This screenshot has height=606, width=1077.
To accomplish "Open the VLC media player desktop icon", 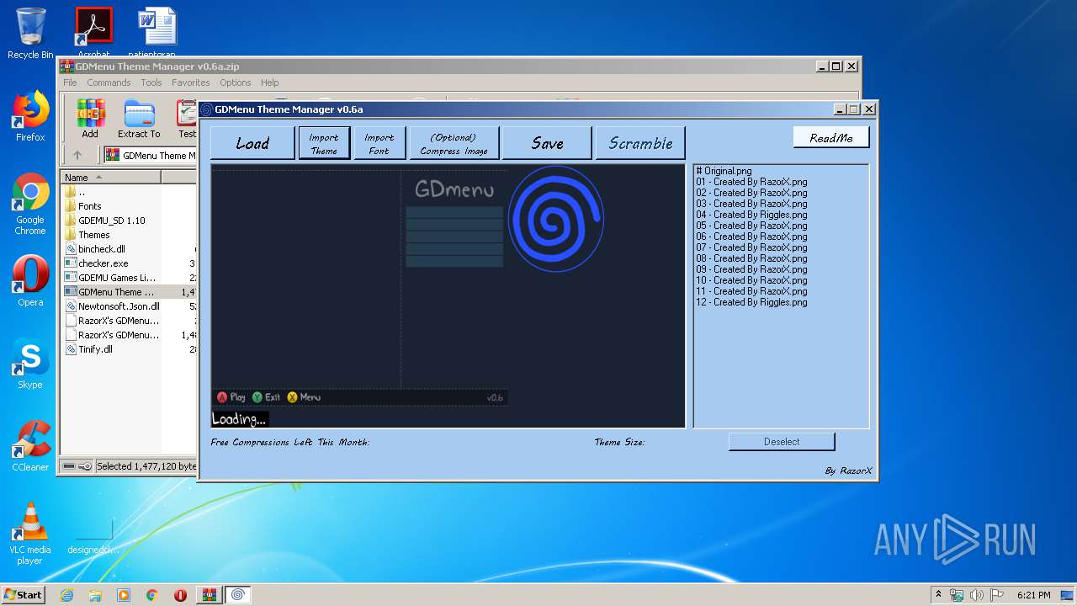I will point(30,534).
